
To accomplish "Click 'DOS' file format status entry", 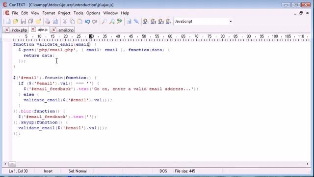I will point(163,171).
